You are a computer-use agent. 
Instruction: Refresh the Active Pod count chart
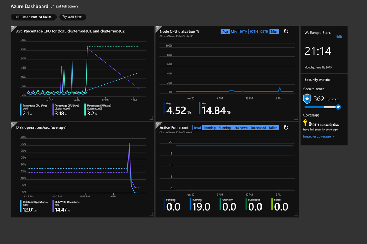tap(286, 127)
